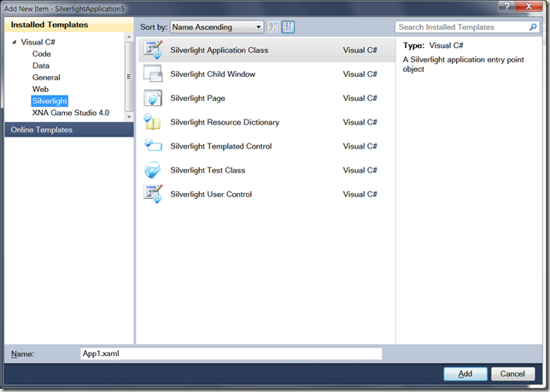This screenshot has width=550, height=392.
Task: Click the dialog Help question mark button
Action: pyautogui.click(x=506, y=6)
